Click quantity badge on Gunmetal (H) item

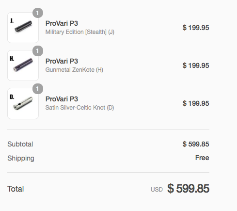coord(38,51)
